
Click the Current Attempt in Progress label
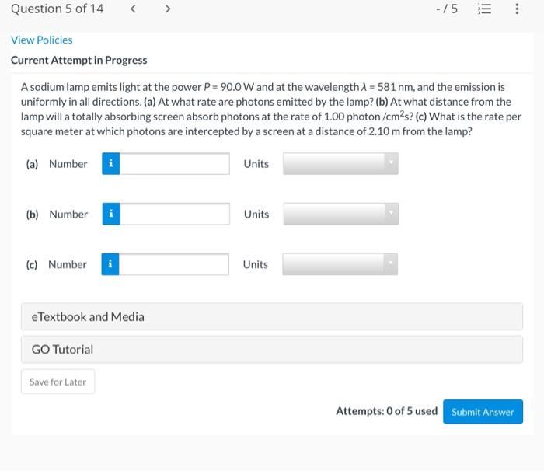79,60
